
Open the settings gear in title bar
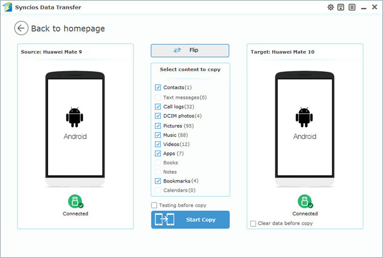[330, 7]
